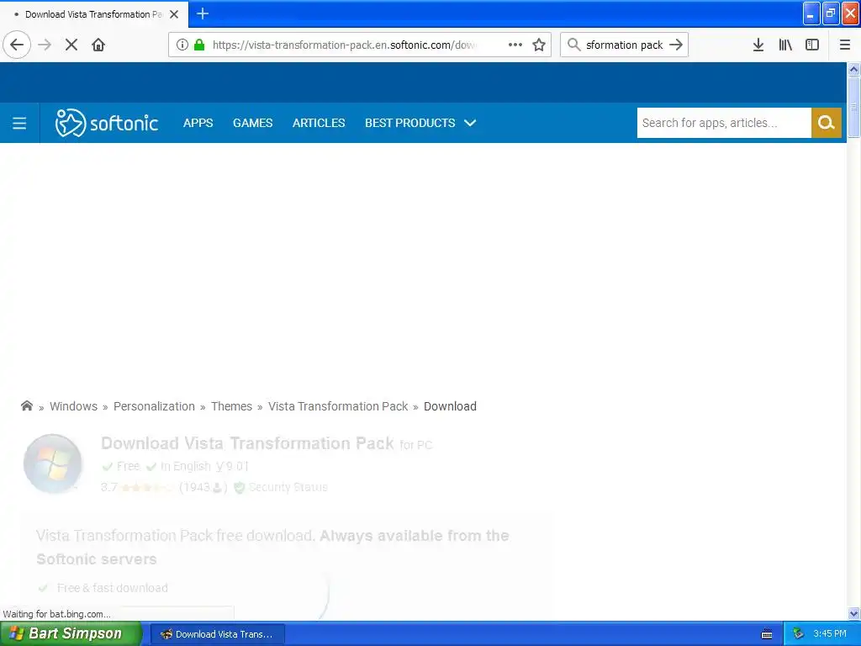Screen dimensions: 861x646
Task: Click the forward navigation arrow
Action: (x=45, y=45)
